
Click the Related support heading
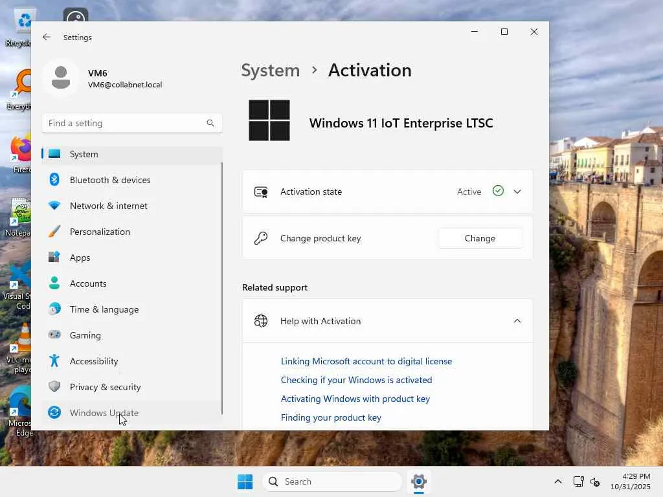pos(275,287)
